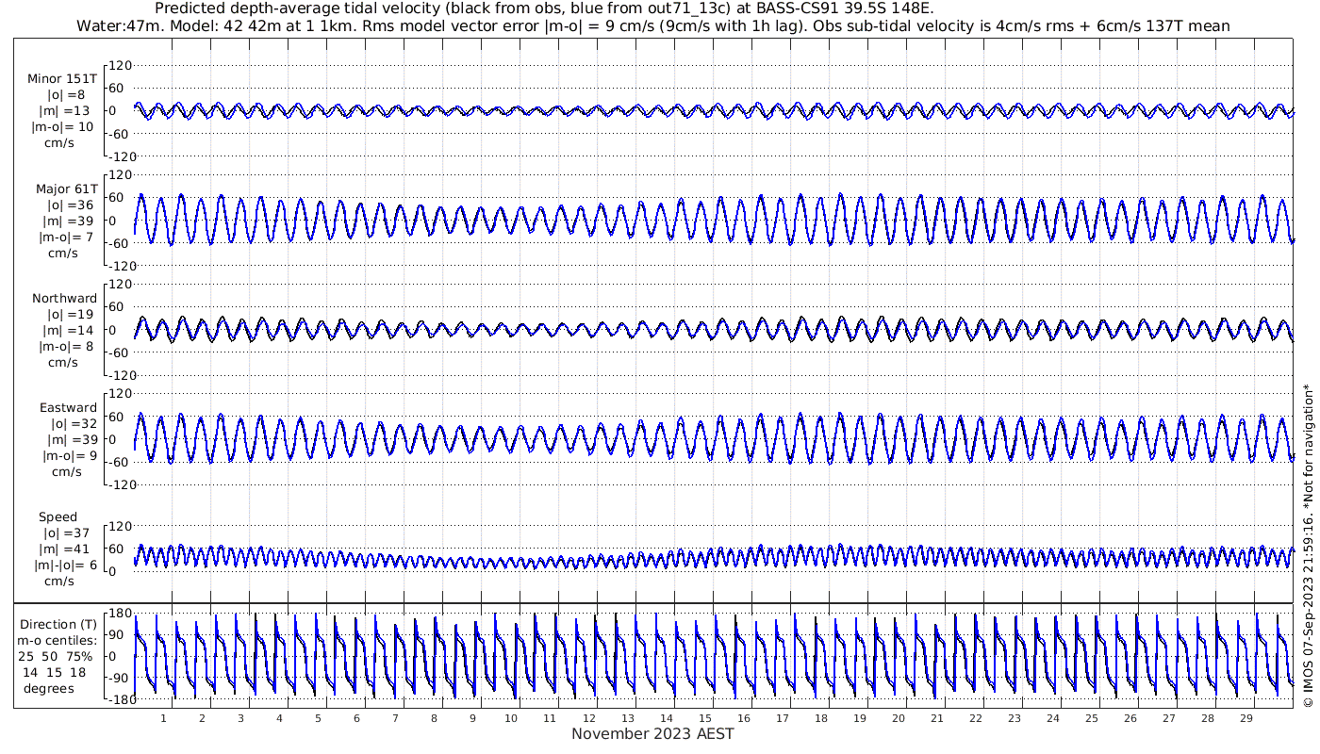Click date axis label '5'
Screen dimensions: 1320x754
318,718
